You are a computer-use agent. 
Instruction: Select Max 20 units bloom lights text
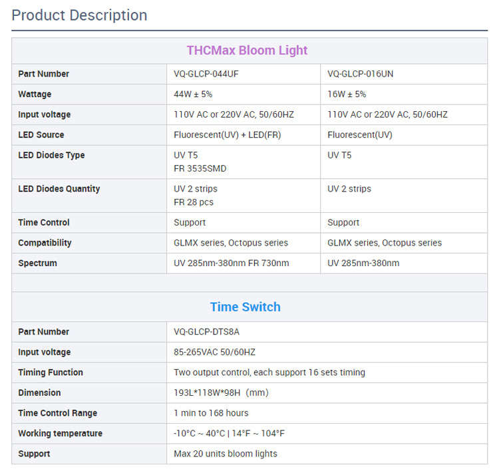226,454
